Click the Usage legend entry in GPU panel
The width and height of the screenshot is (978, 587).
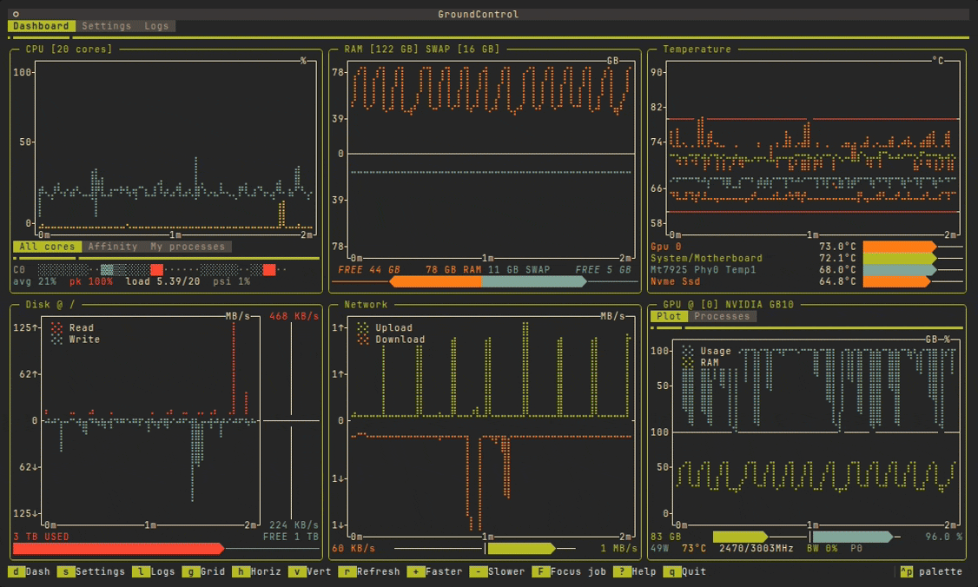pyautogui.click(x=706, y=351)
